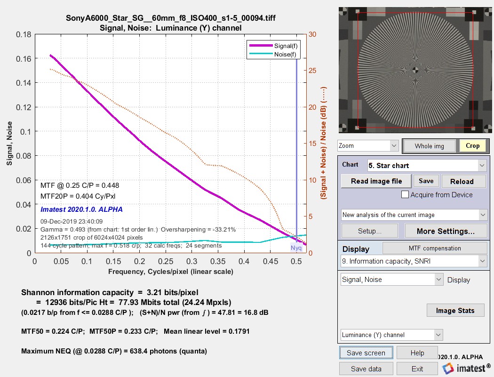Click Save screen button
This screenshot has height=377, width=494.
coord(366,353)
